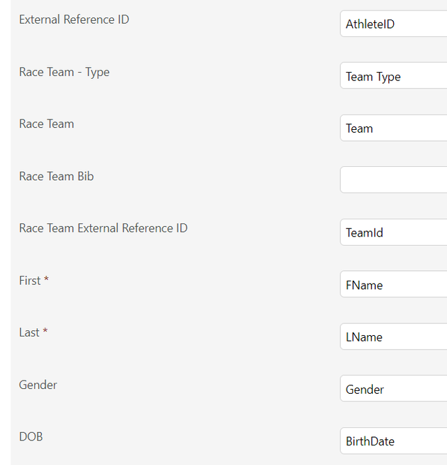Click the Race Team External Reference ID label

pyautogui.click(x=103, y=228)
